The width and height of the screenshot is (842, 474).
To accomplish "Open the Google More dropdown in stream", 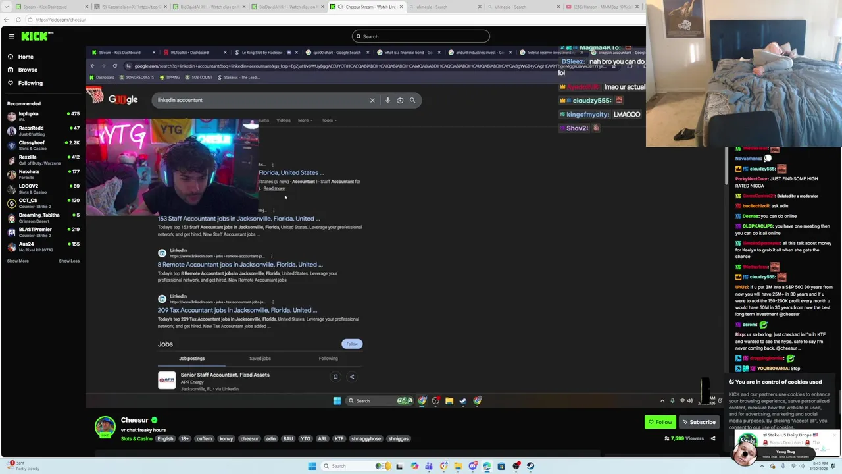I will [x=305, y=120].
